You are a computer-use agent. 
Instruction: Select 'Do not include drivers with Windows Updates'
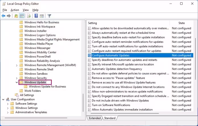120,100
